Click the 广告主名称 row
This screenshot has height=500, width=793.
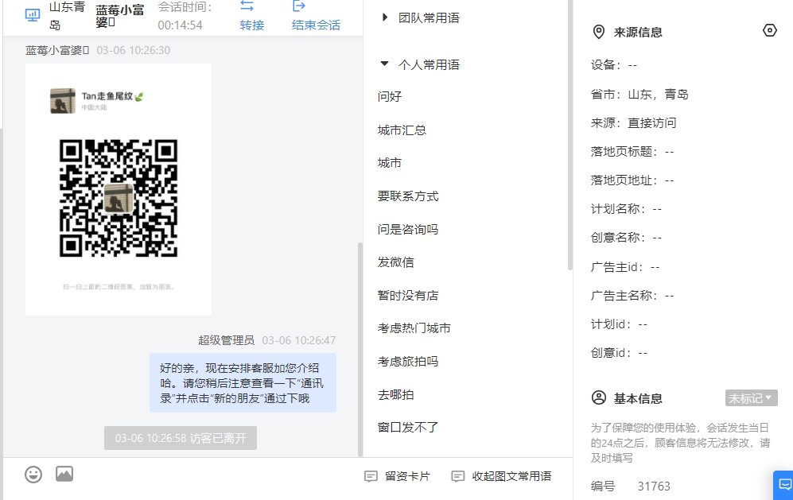pos(632,296)
